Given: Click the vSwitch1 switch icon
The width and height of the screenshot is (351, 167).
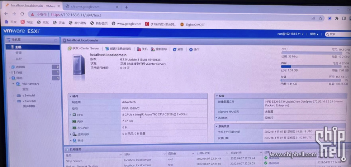Looking at the screenshot, I should [19, 95].
